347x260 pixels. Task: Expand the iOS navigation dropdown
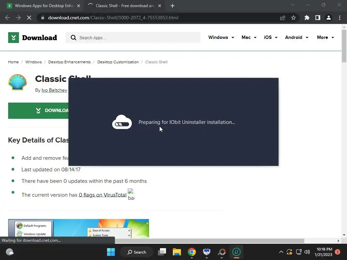point(270,37)
